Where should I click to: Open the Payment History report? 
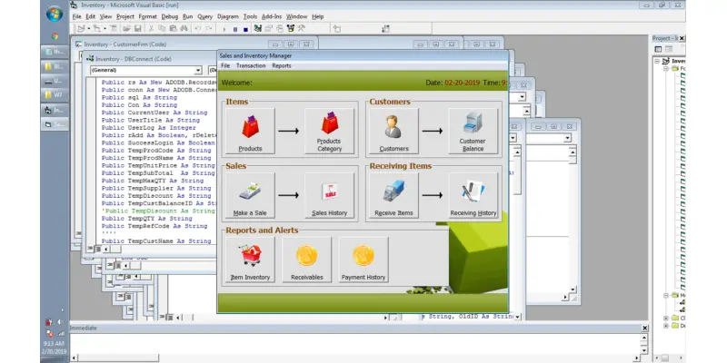pyautogui.click(x=363, y=260)
